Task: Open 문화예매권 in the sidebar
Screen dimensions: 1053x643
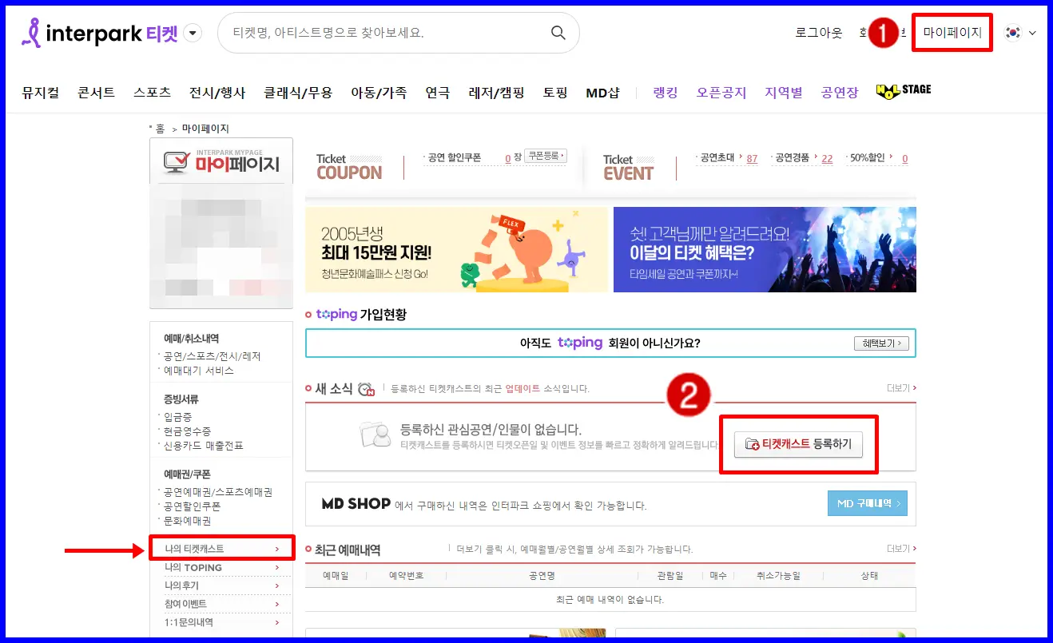Action: [x=187, y=521]
